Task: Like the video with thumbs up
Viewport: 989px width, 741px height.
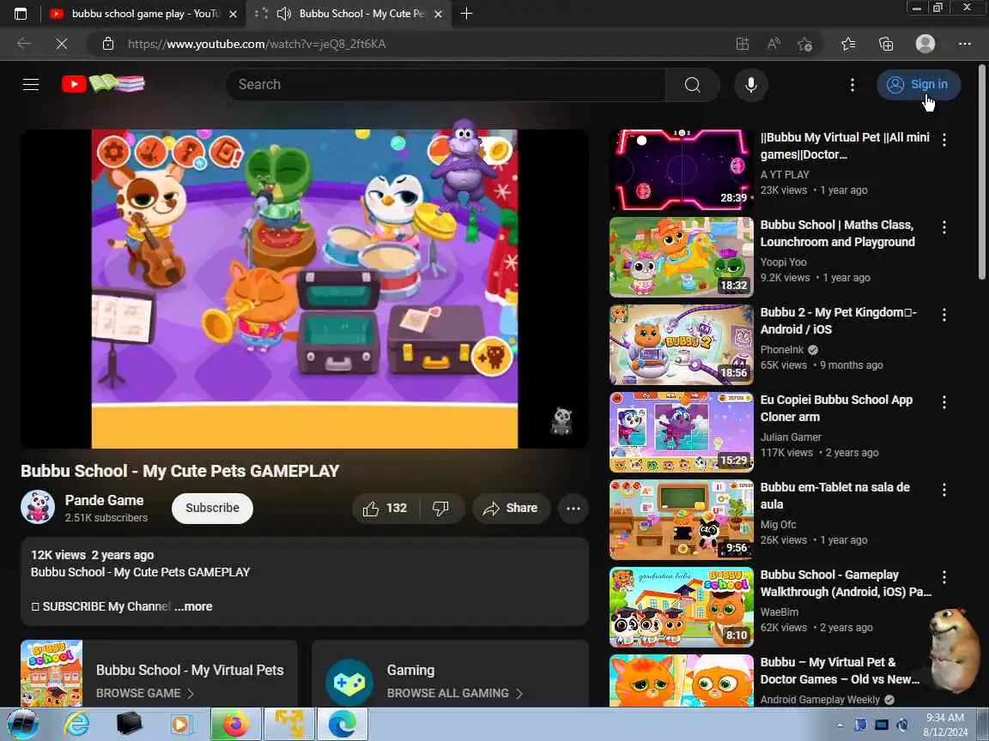Action: pos(385,509)
